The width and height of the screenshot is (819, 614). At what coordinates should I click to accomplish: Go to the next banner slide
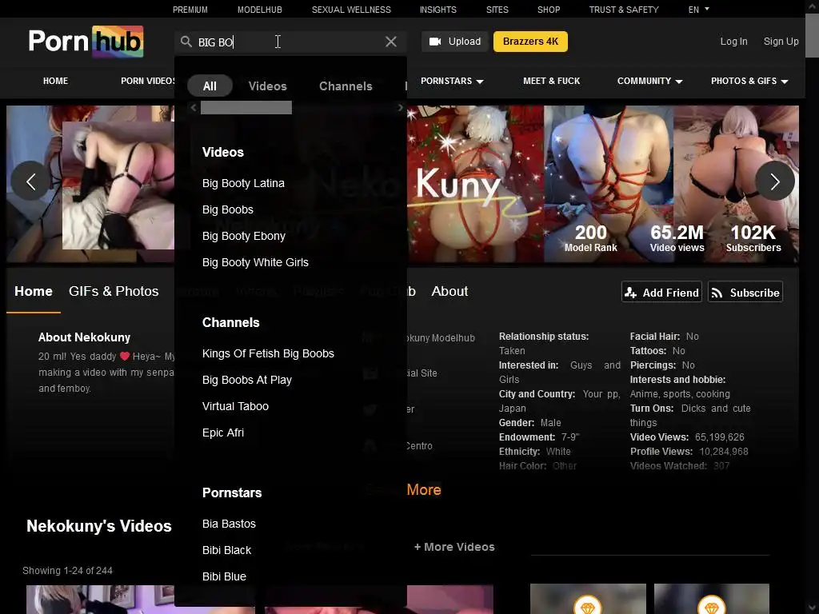[774, 181]
